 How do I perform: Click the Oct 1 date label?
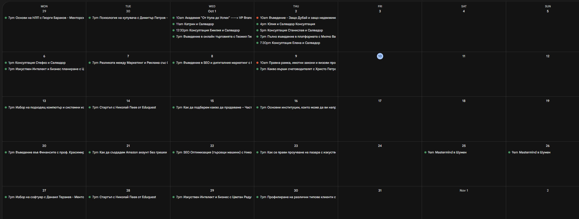[x=212, y=11]
